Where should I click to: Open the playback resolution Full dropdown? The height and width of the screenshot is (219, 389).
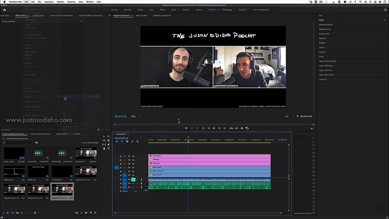289,116
